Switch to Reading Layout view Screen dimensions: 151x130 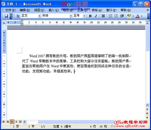pyautogui.click(x=20, y=122)
